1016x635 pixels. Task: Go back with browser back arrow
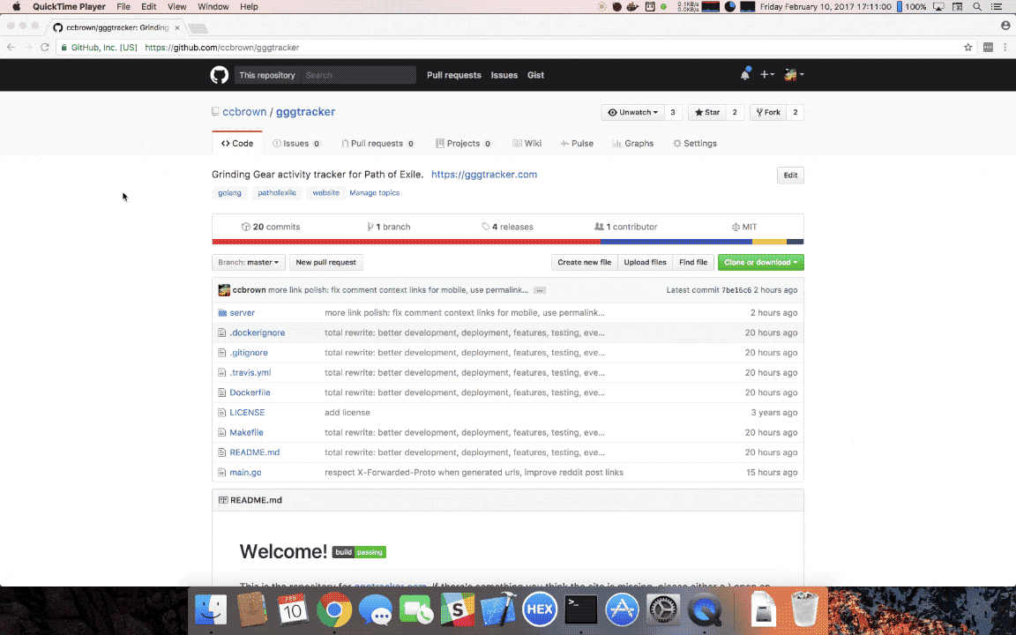click(11, 48)
